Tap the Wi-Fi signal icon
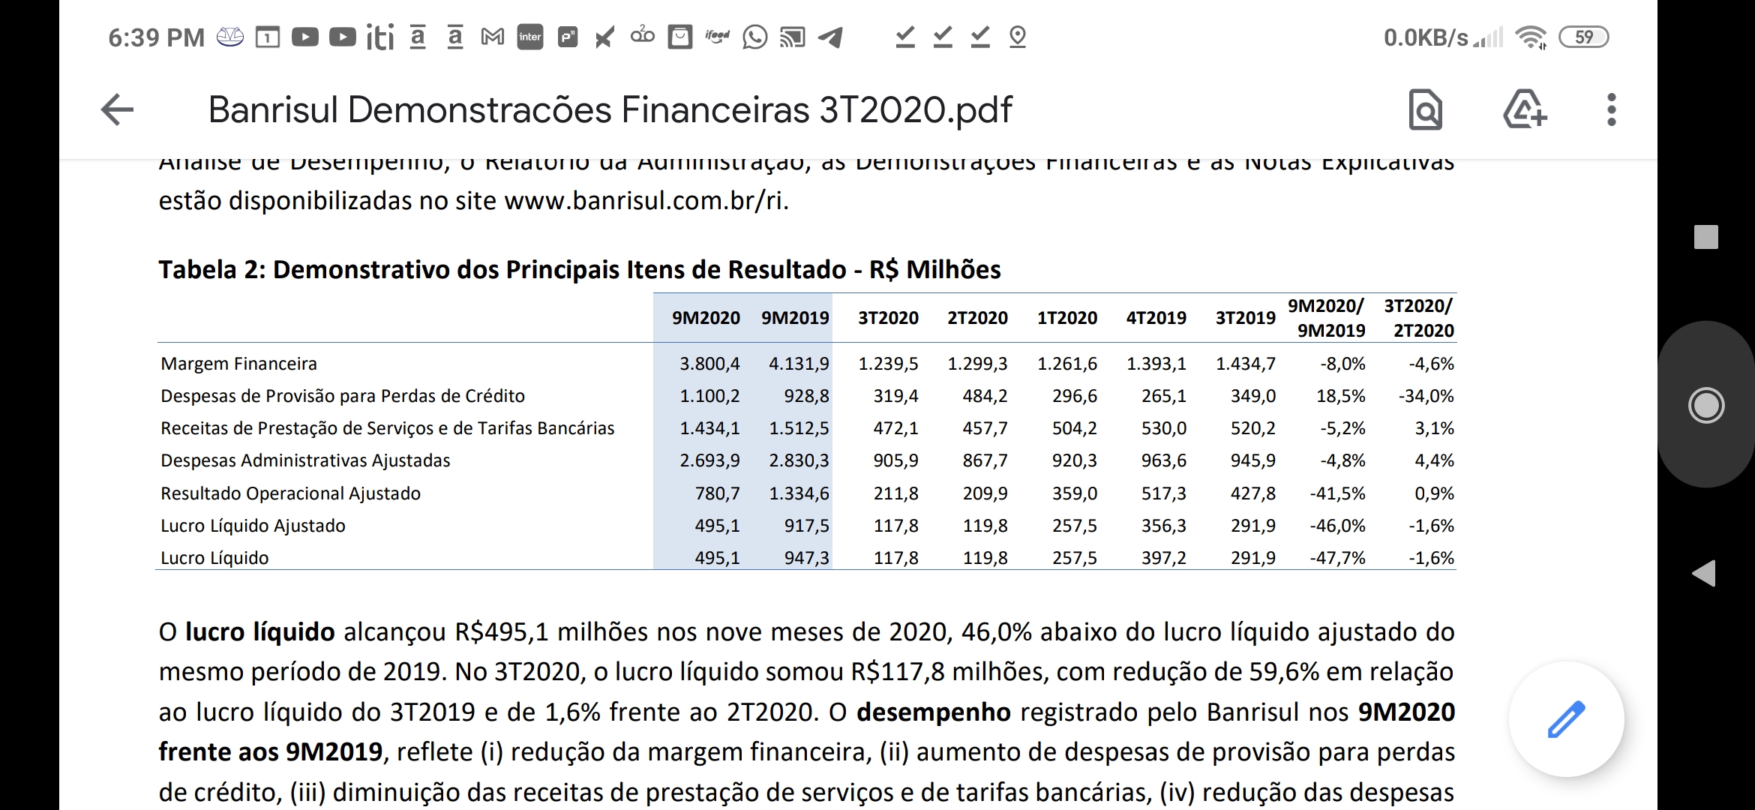1755x810 pixels. click(1531, 37)
